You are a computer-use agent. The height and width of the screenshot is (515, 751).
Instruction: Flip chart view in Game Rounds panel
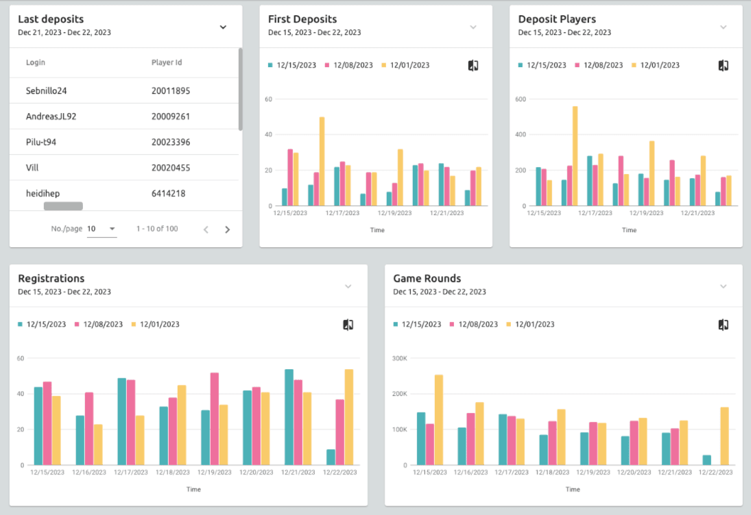pos(724,324)
